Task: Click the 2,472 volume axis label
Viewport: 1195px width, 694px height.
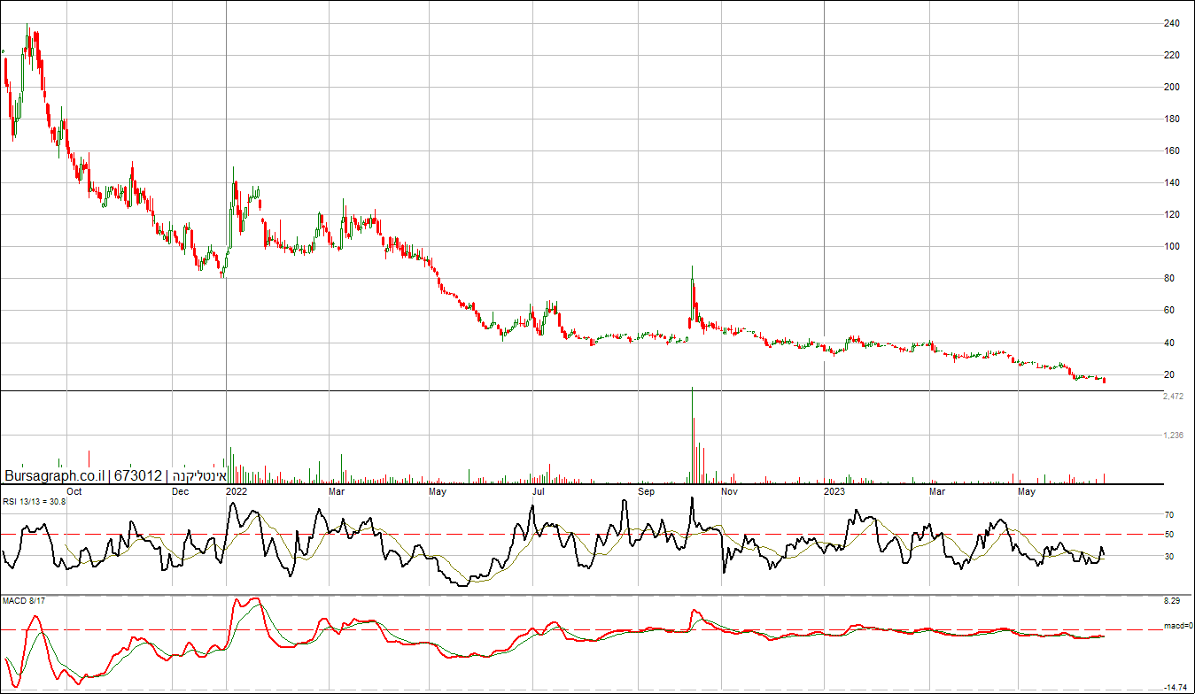Action: pos(1173,397)
